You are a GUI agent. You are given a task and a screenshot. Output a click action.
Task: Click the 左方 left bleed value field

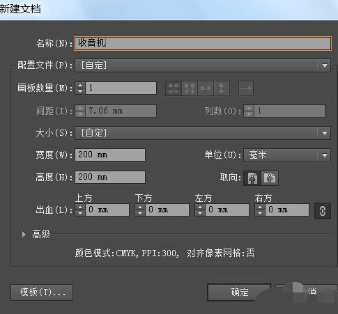point(227,210)
